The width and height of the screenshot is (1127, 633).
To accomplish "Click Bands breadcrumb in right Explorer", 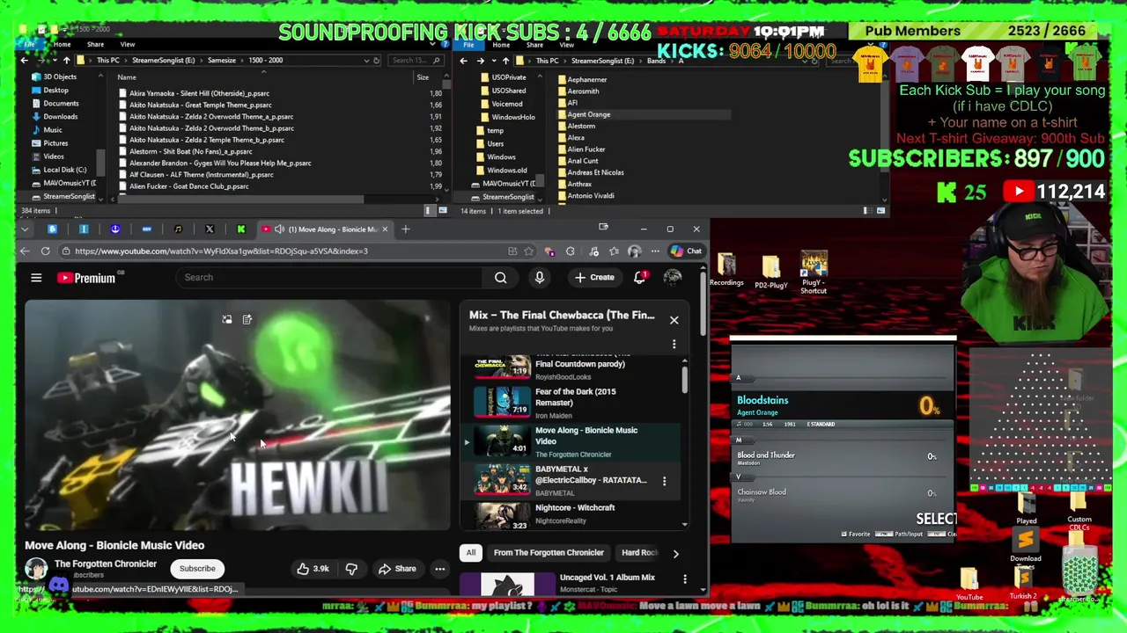I will (657, 61).
